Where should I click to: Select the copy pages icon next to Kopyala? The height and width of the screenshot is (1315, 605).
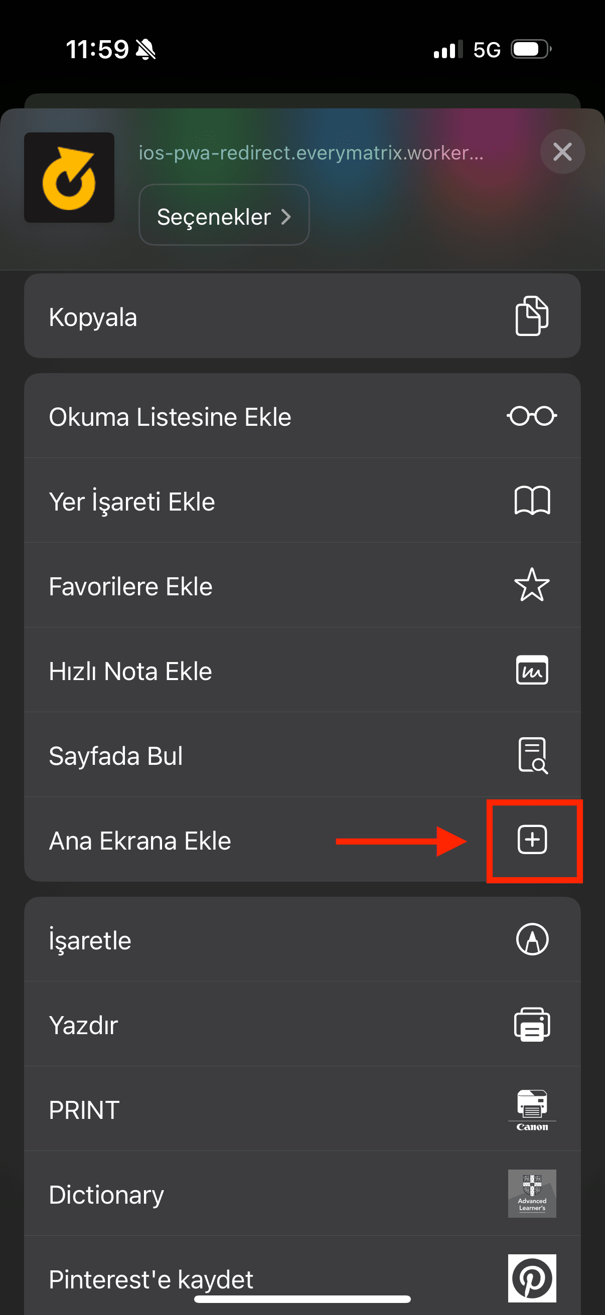pos(531,316)
